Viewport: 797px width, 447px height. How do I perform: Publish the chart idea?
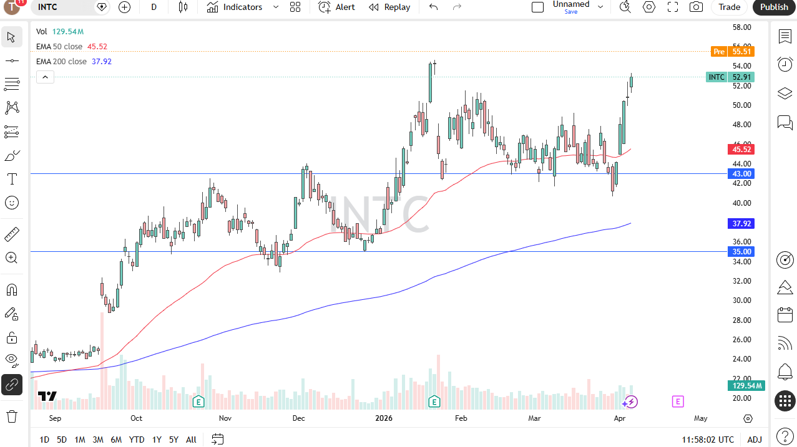pos(774,7)
